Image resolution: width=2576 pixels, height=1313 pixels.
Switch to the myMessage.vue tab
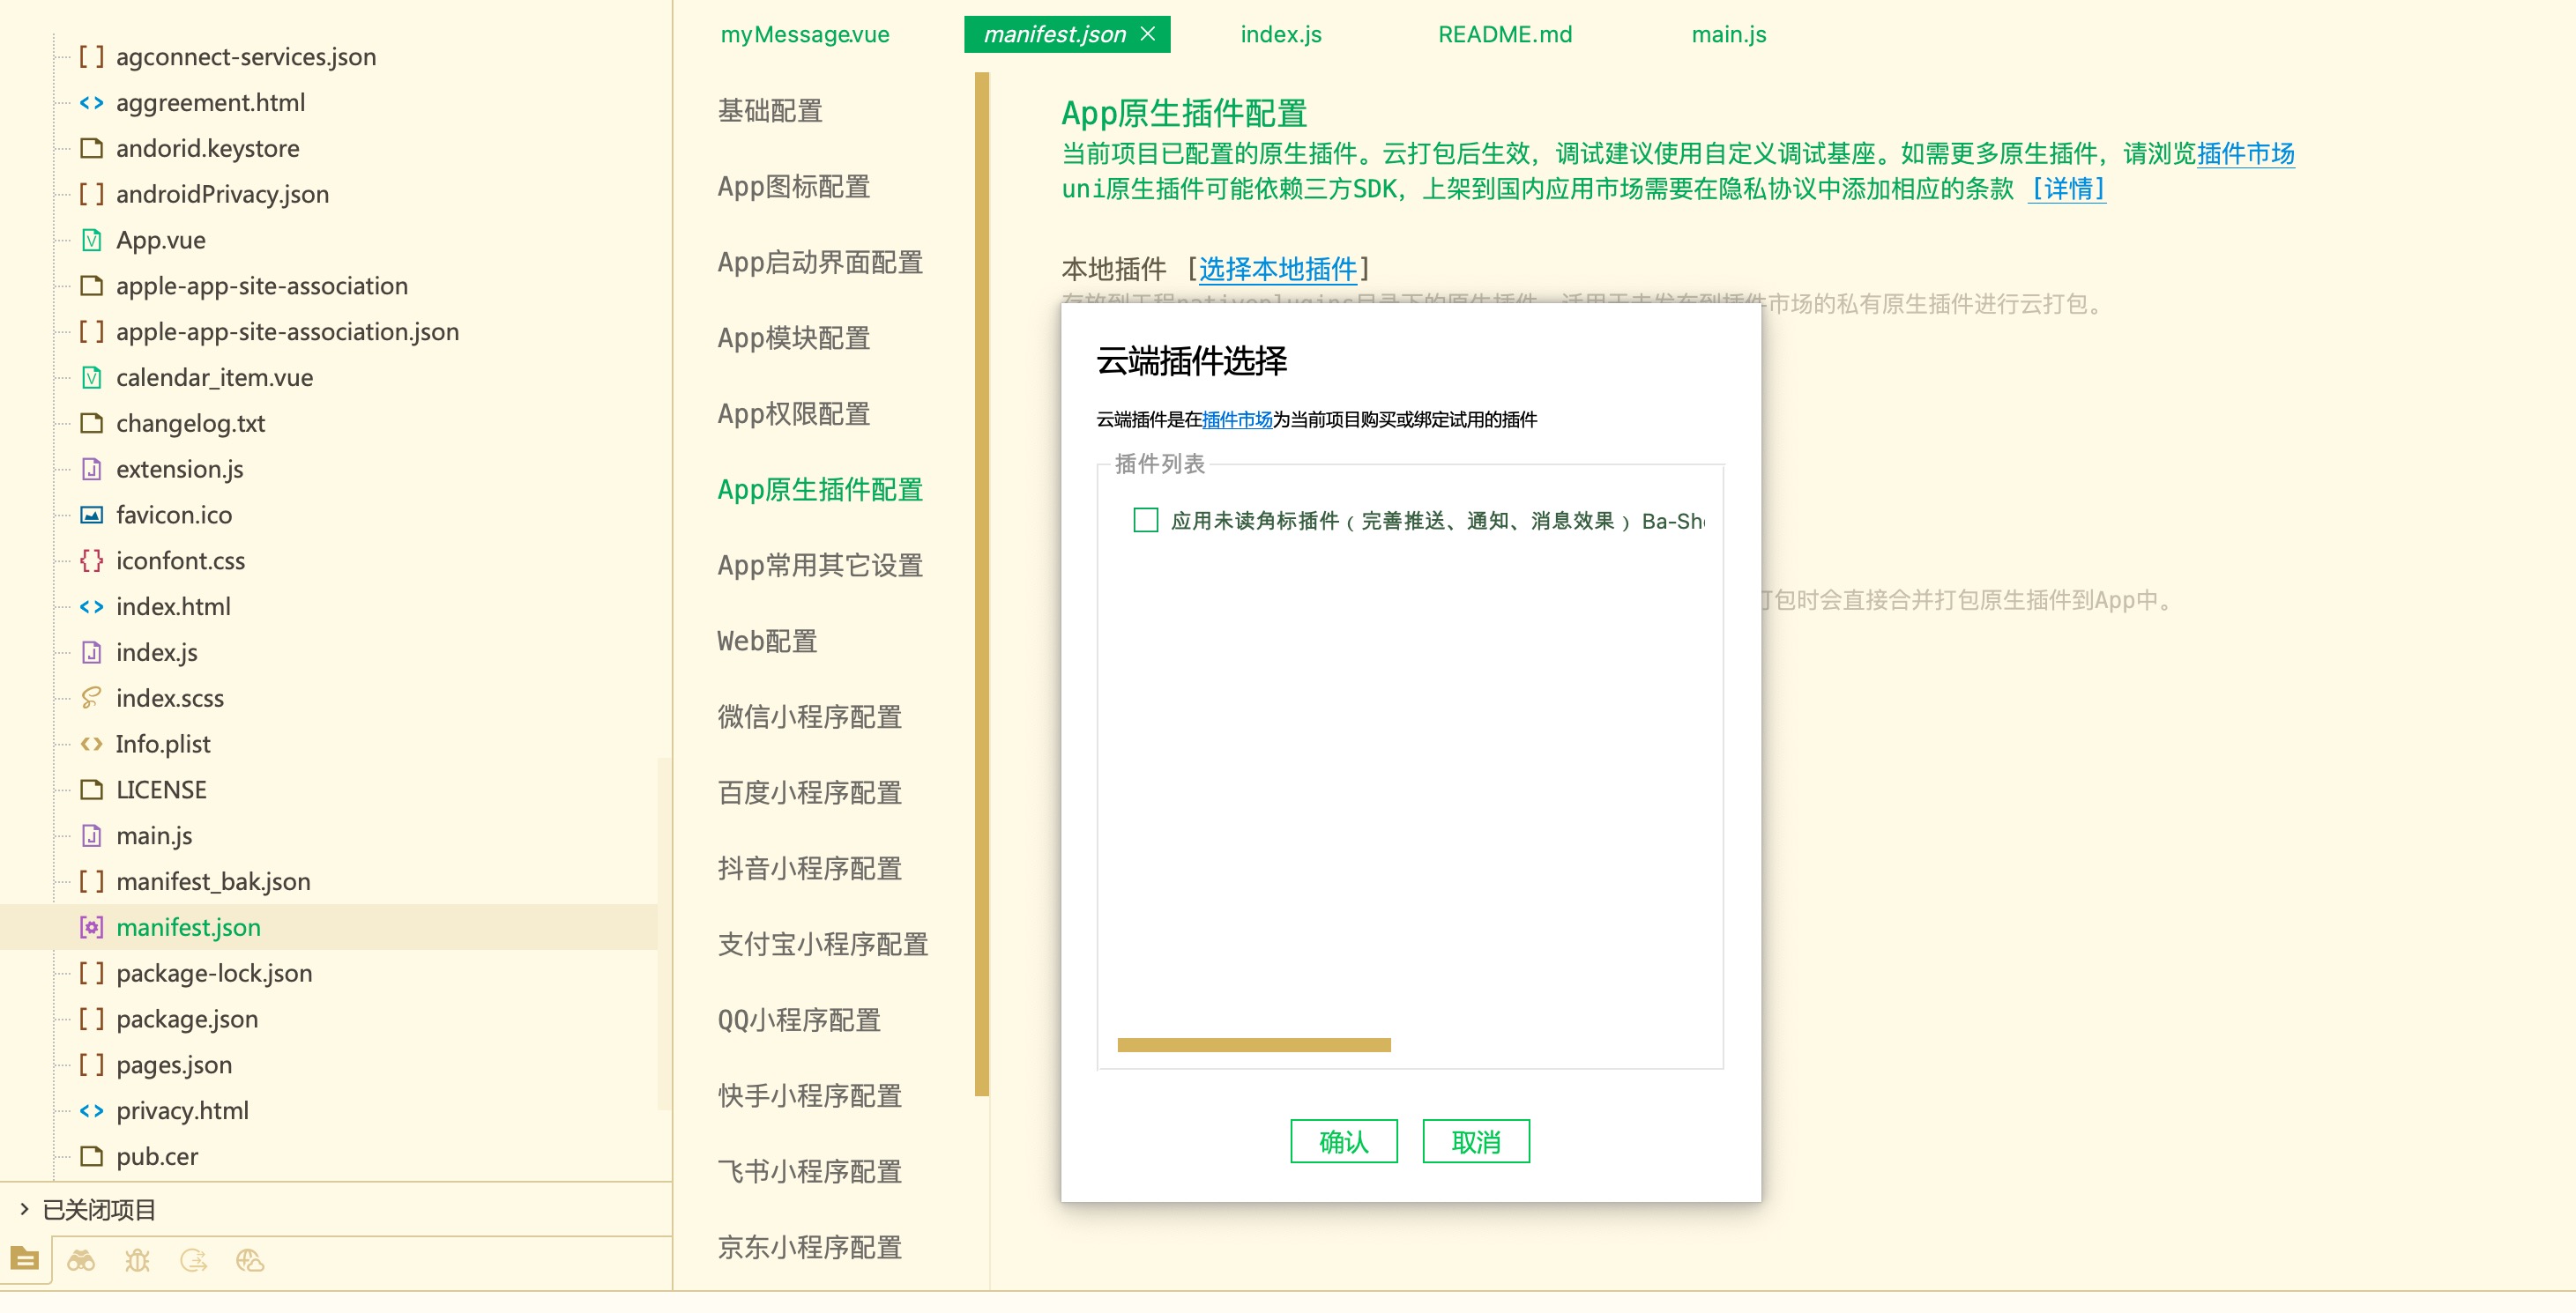804,34
